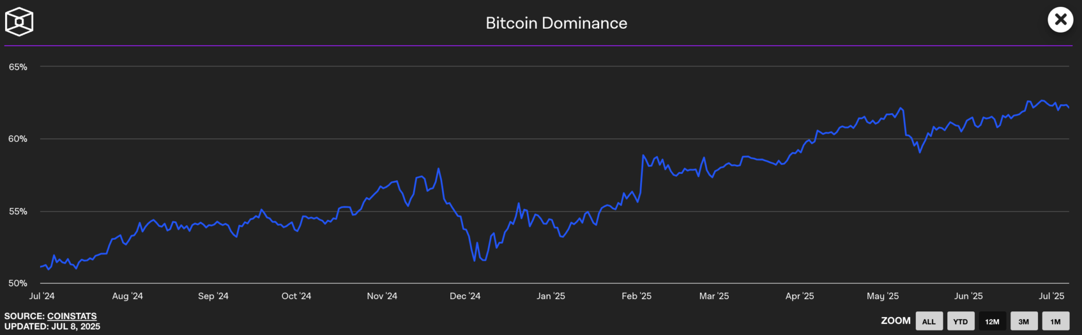The width and height of the screenshot is (1082, 335).
Task: Open the COINSTATS source link
Action: click(72, 316)
